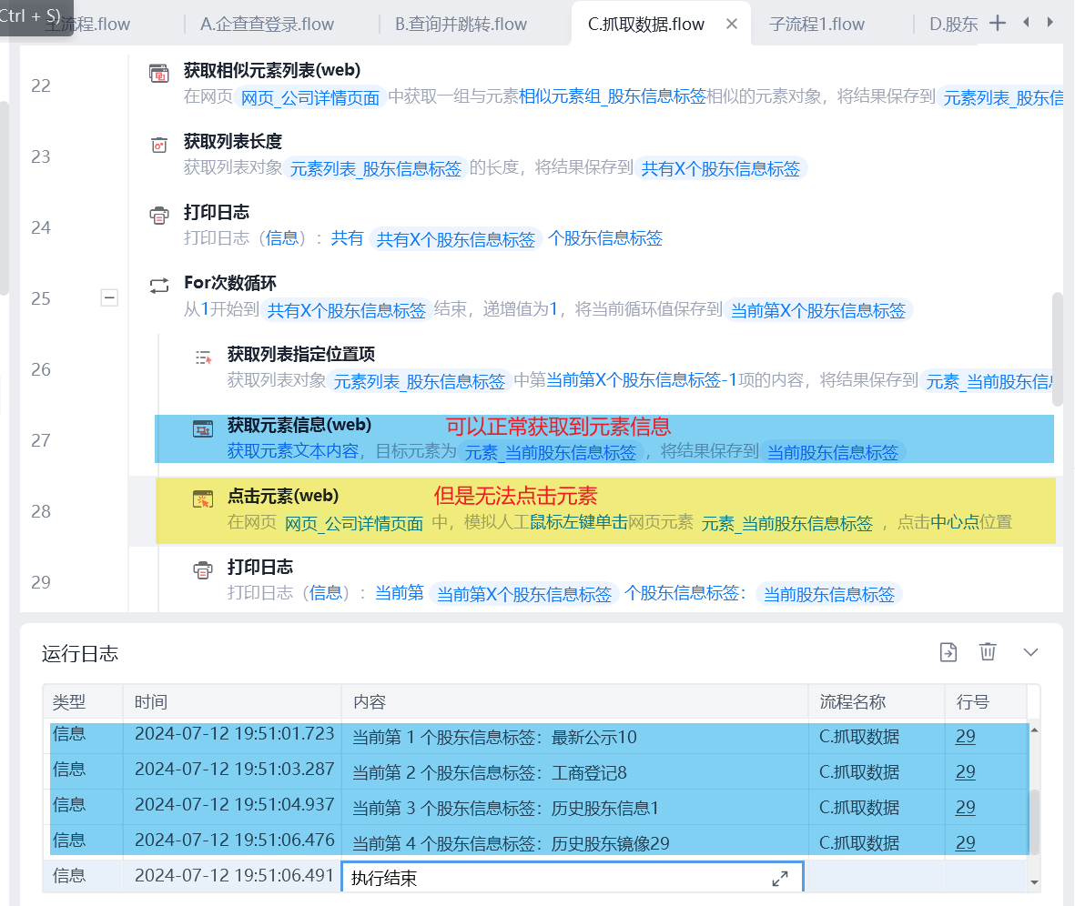This screenshot has width=1075, height=906.
Task: Clear the run log using the trash icon
Action: tap(988, 651)
